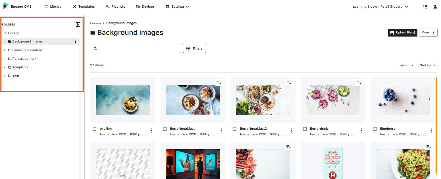Expand the Landscape content folder chevron
This screenshot has height=179, width=441.
click(x=4, y=50)
